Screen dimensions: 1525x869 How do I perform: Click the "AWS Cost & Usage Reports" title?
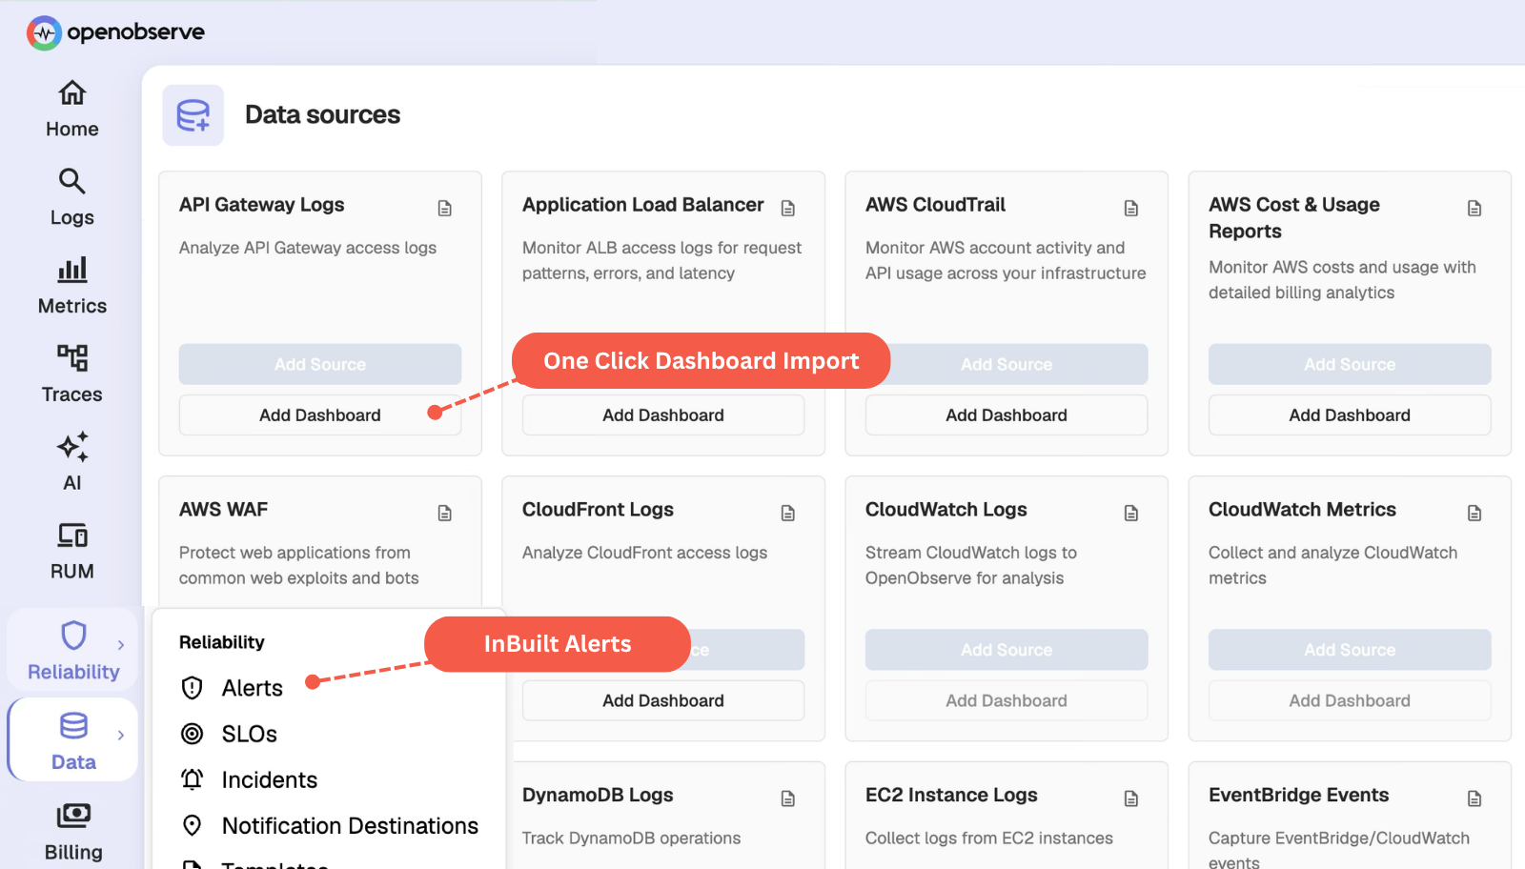coord(1294,218)
